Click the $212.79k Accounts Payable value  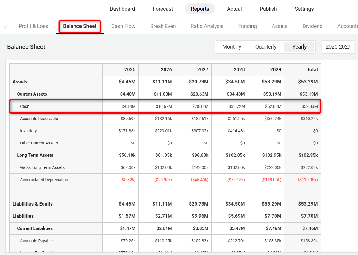coord(236,241)
